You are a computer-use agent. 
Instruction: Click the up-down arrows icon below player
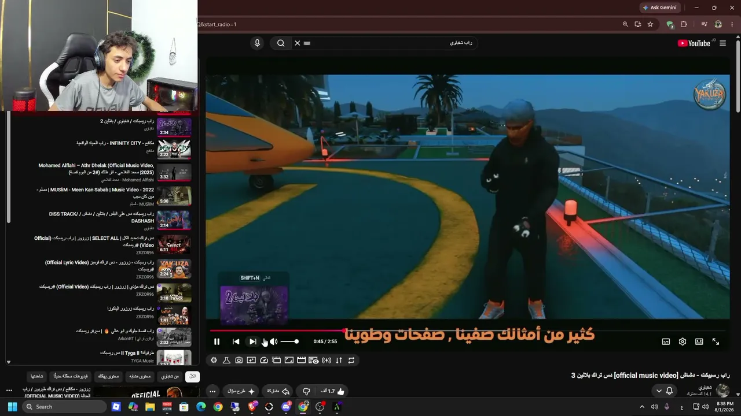click(x=339, y=360)
